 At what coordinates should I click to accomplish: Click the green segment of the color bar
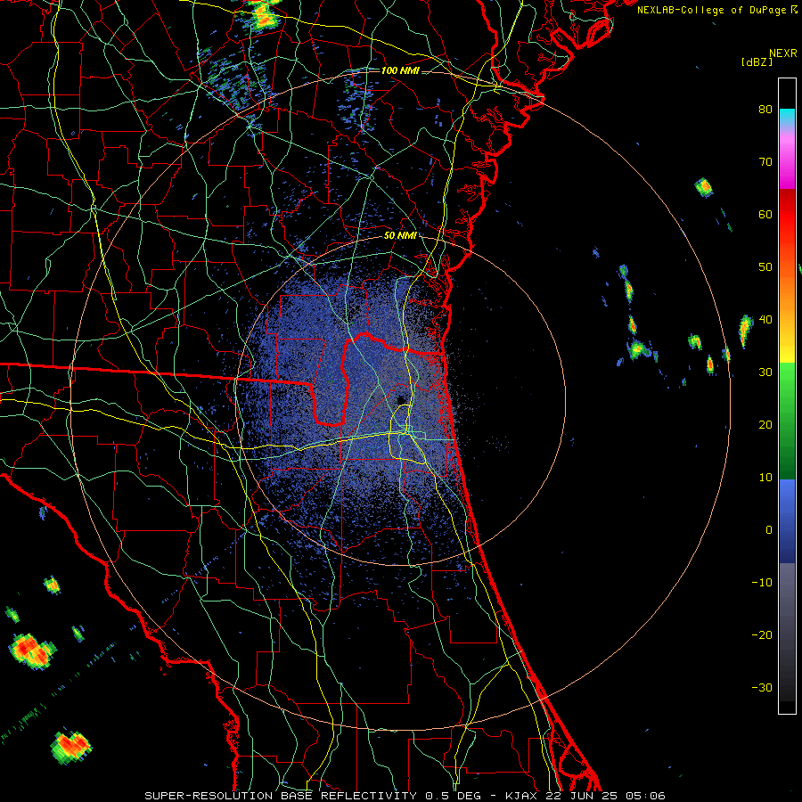[x=787, y=421]
